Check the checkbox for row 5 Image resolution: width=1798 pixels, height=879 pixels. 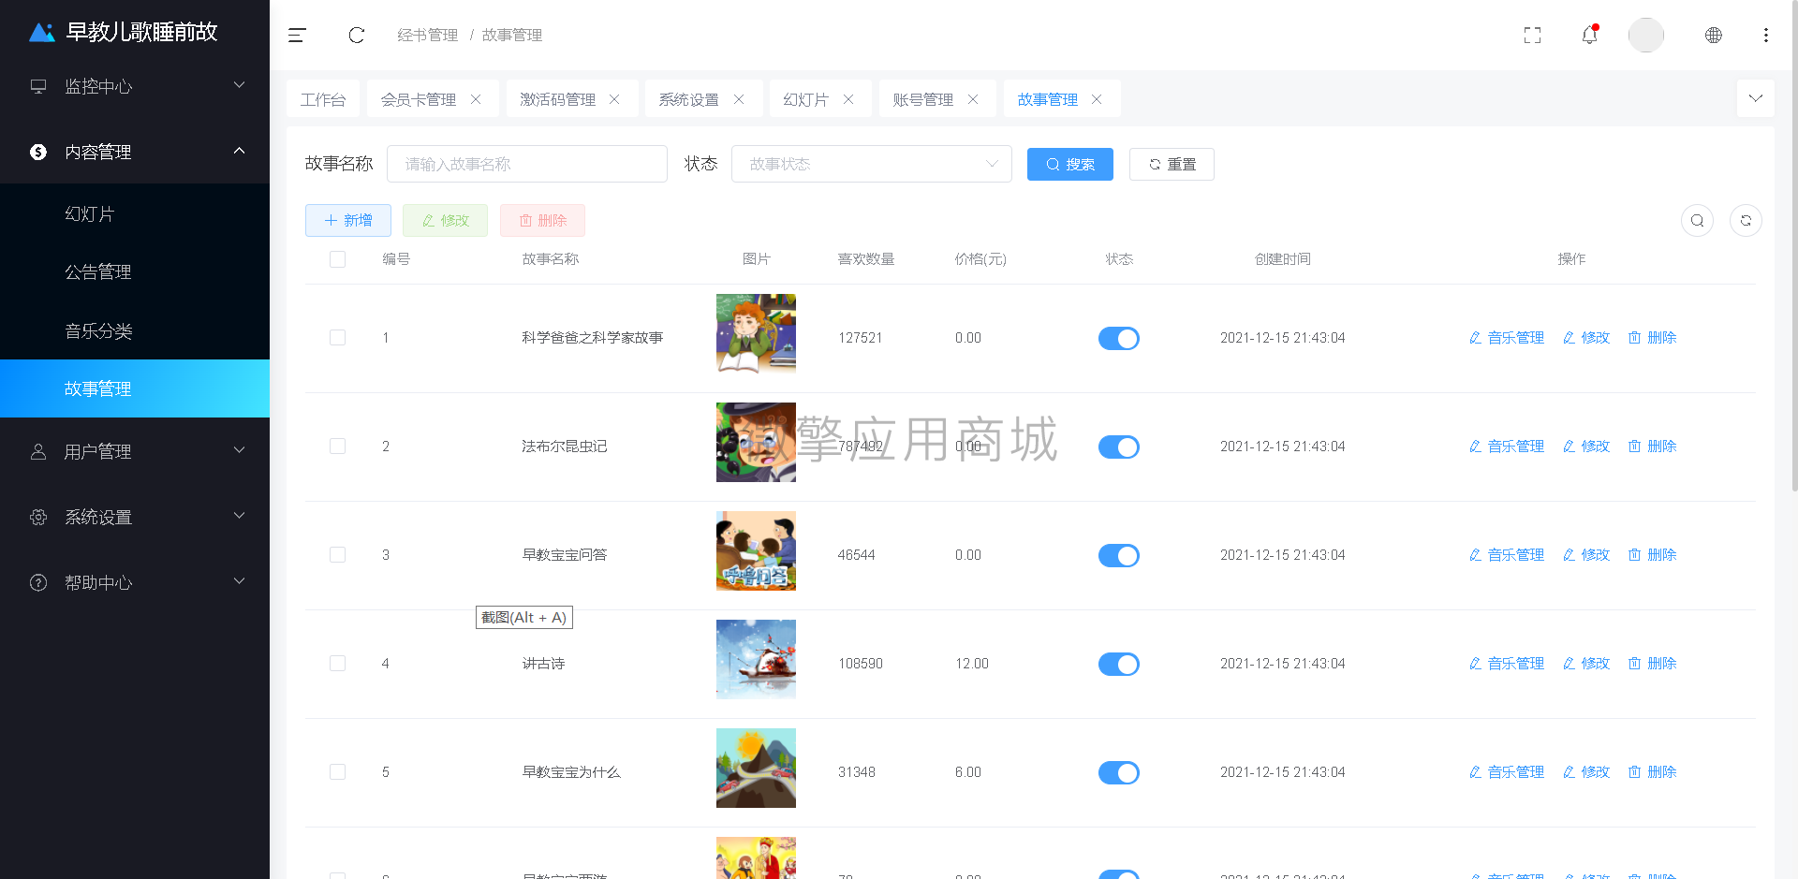(338, 772)
